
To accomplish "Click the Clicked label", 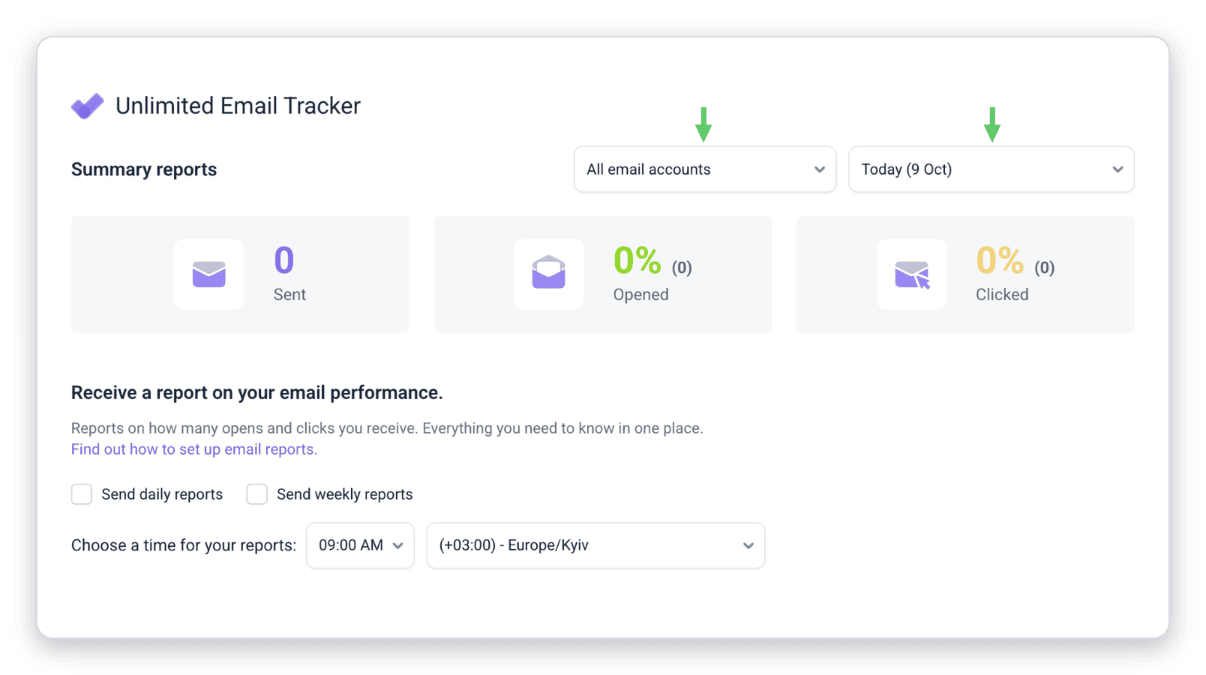I will click(1002, 295).
